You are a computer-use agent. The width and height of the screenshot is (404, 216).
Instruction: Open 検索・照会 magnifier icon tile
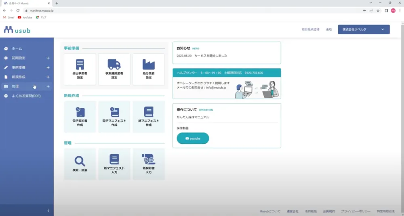(80, 164)
